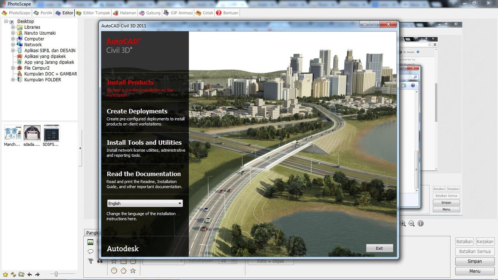The height and width of the screenshot is (280, 498).
Task: Click the round icon after zoom out
Action: point(421,224)
